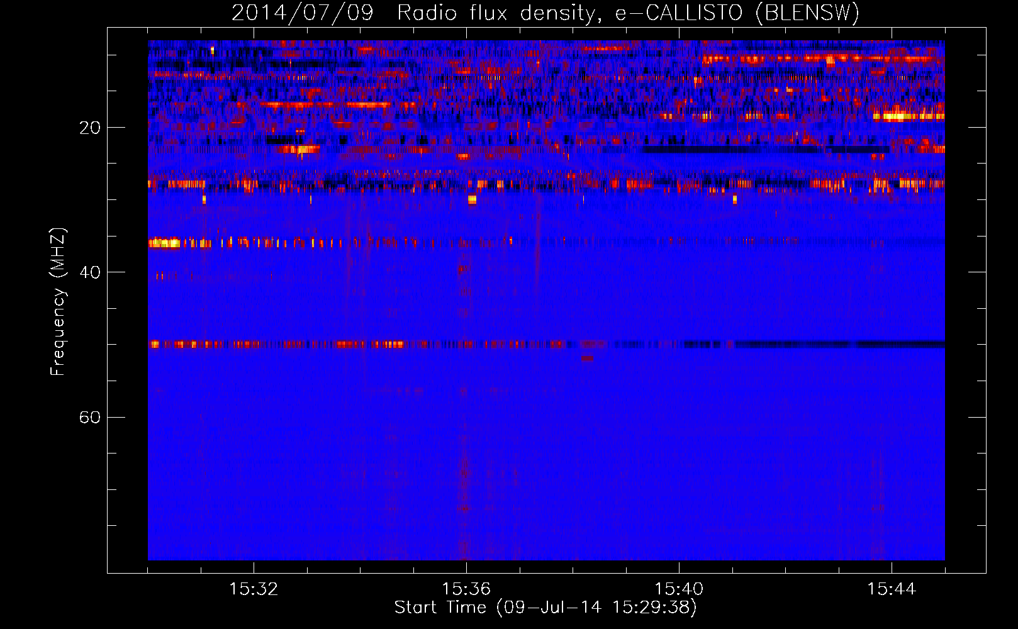Click the plot title 'Radio flux density, e-CALLISTO (BLENSW)'

[x=629, y=13]
